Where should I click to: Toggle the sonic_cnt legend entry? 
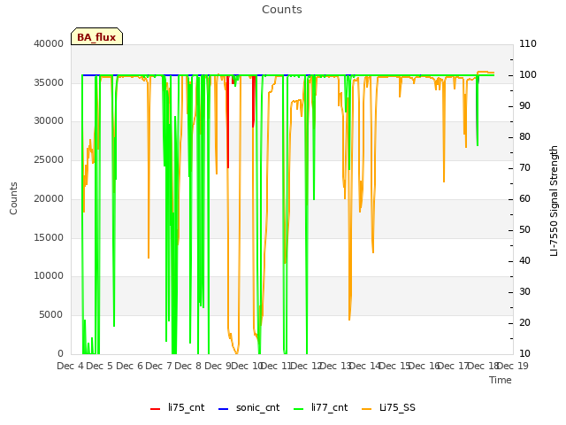coord(249,407)
